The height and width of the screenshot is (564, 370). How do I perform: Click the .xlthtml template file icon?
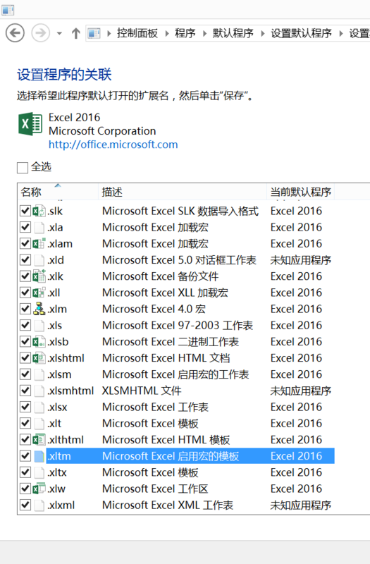[x=39, y=439]
